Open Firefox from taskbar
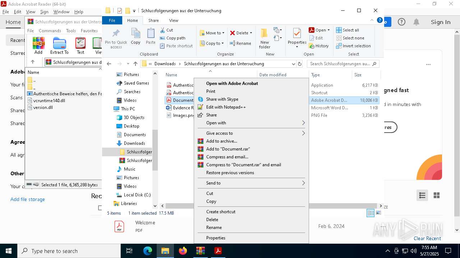Viewport: 460px width, 258px height. [x=183, y=251]
